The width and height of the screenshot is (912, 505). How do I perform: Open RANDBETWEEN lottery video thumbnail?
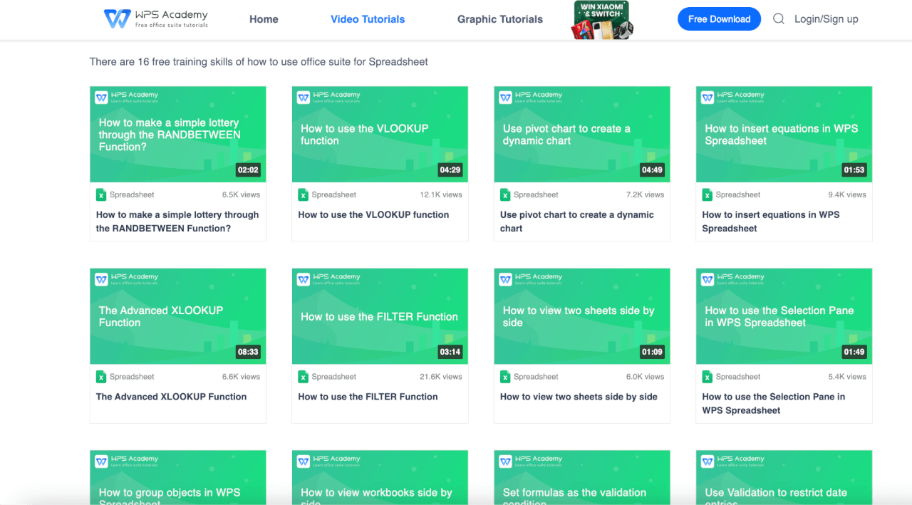(178, 134)
